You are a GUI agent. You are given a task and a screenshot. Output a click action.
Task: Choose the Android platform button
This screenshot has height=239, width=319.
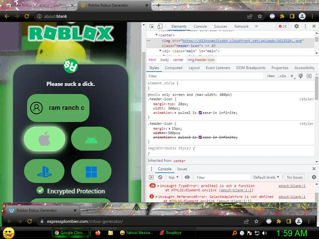(91, 139)
